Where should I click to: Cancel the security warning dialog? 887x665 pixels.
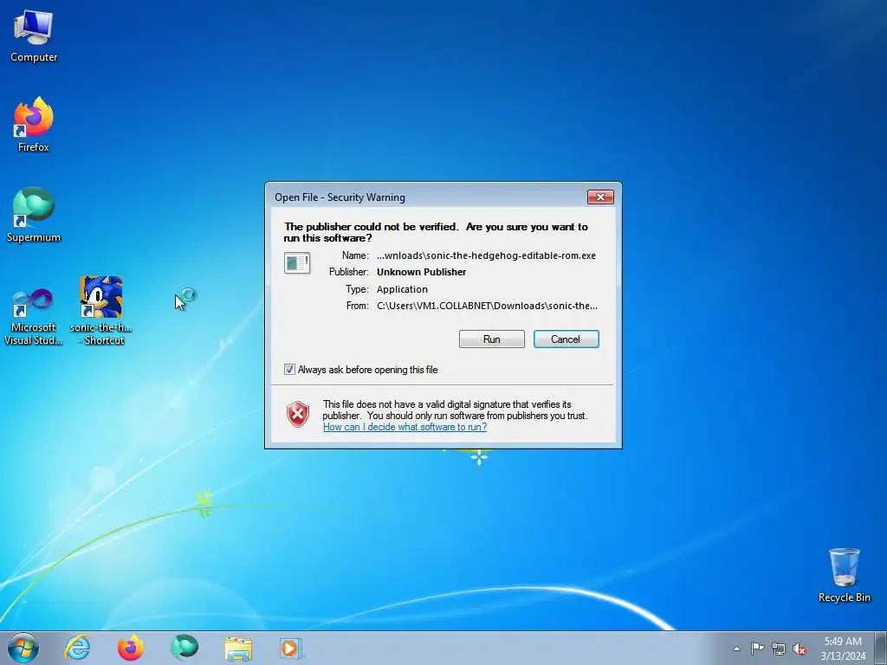click(x=566, y=339)
